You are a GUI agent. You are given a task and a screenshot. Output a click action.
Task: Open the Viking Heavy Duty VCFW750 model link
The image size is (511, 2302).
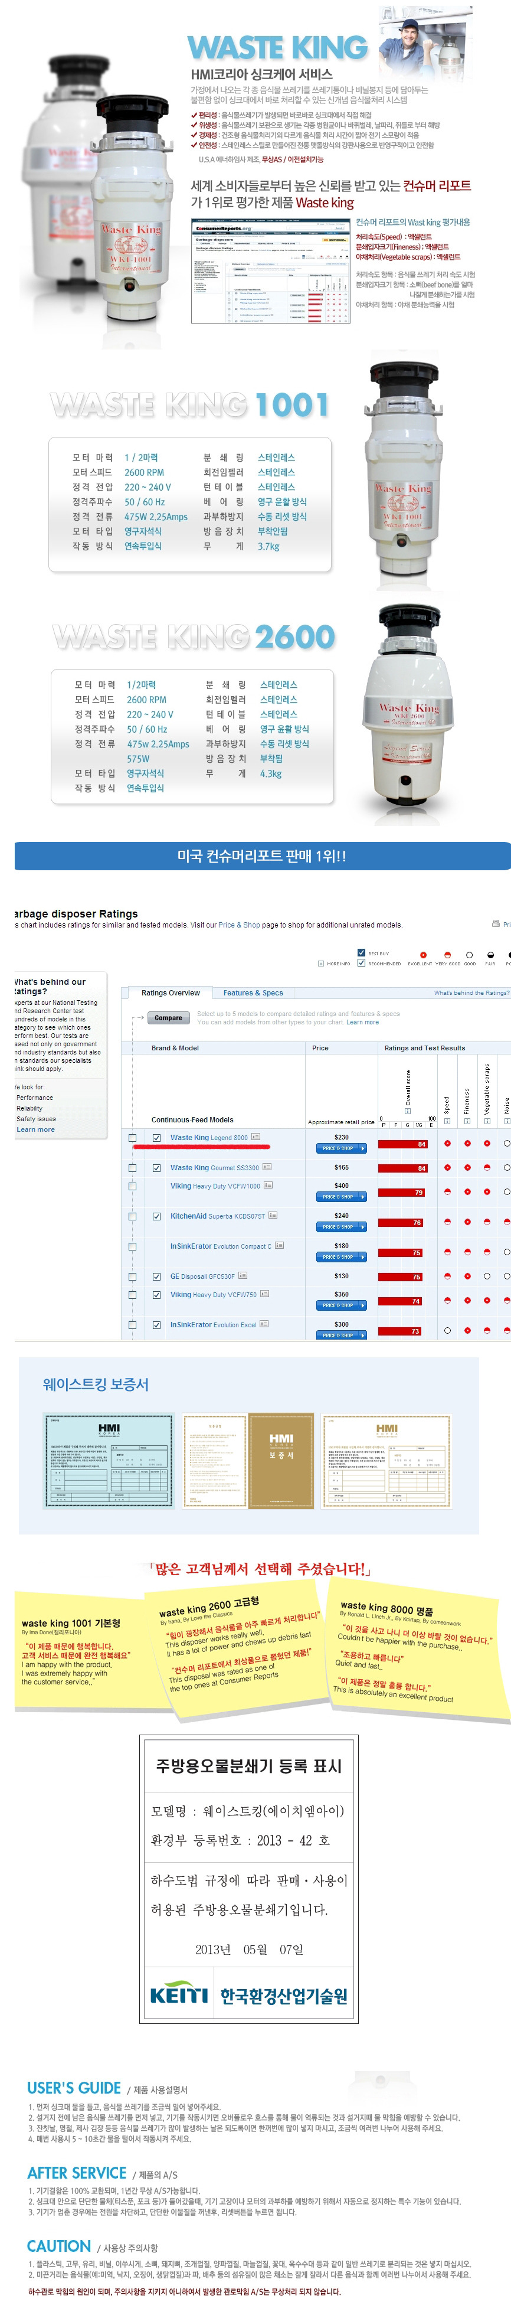pyautogui.click(x=214, y=1294)
